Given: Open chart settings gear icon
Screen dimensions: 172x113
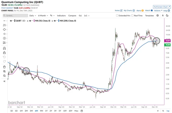Looking at the screenshot, I should pos(158,16).
